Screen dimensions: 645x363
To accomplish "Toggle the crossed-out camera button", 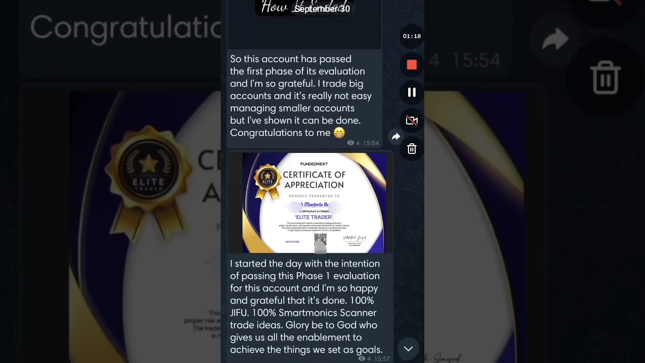I will pyautogui.click(x=412, y=120).
